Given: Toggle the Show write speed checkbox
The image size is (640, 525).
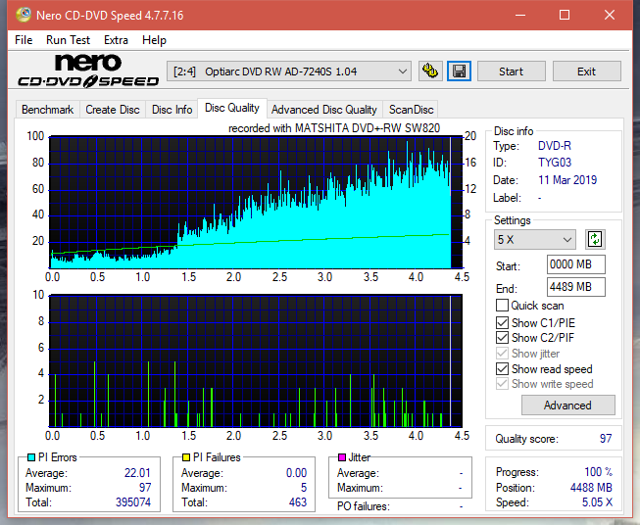Looking at the screenshot, I should pyautogui.click(x=502, y=384).
